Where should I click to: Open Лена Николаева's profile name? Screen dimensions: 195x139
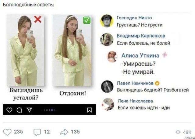pos(135,101)
